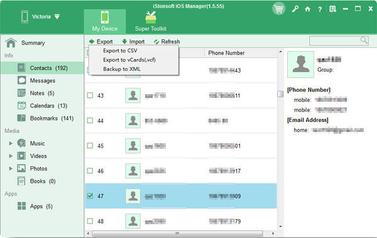Switch to My Device tab
Image resolution: width=377 pixels, height=238 pixels.
pyautogui.click(x=104, y=21)
